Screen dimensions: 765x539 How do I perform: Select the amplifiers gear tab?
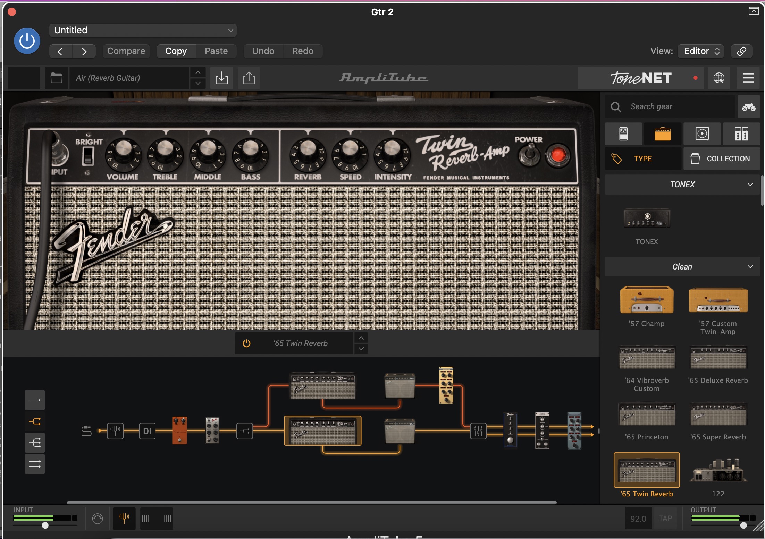point(663,134)
